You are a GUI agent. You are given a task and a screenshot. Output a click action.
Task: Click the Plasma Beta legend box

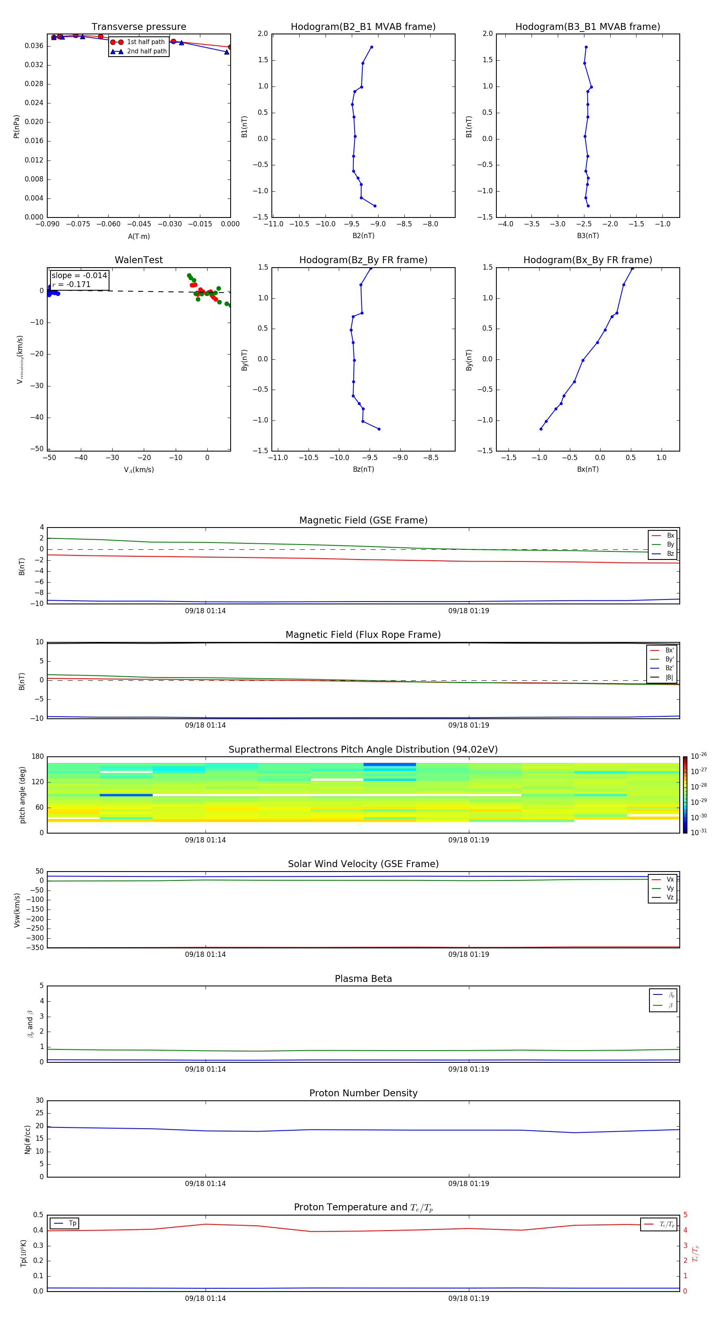pos(663,1000)
